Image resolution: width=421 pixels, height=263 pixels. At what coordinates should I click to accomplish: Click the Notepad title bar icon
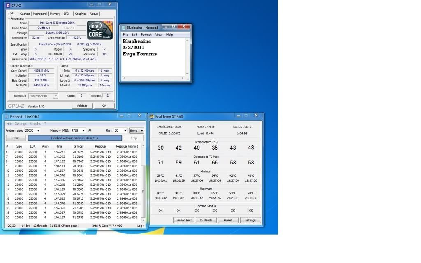(123, 28)
